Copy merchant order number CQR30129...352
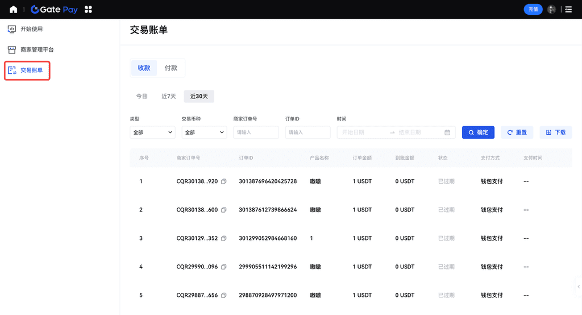 pyautogui.click(x=224, y=238)
